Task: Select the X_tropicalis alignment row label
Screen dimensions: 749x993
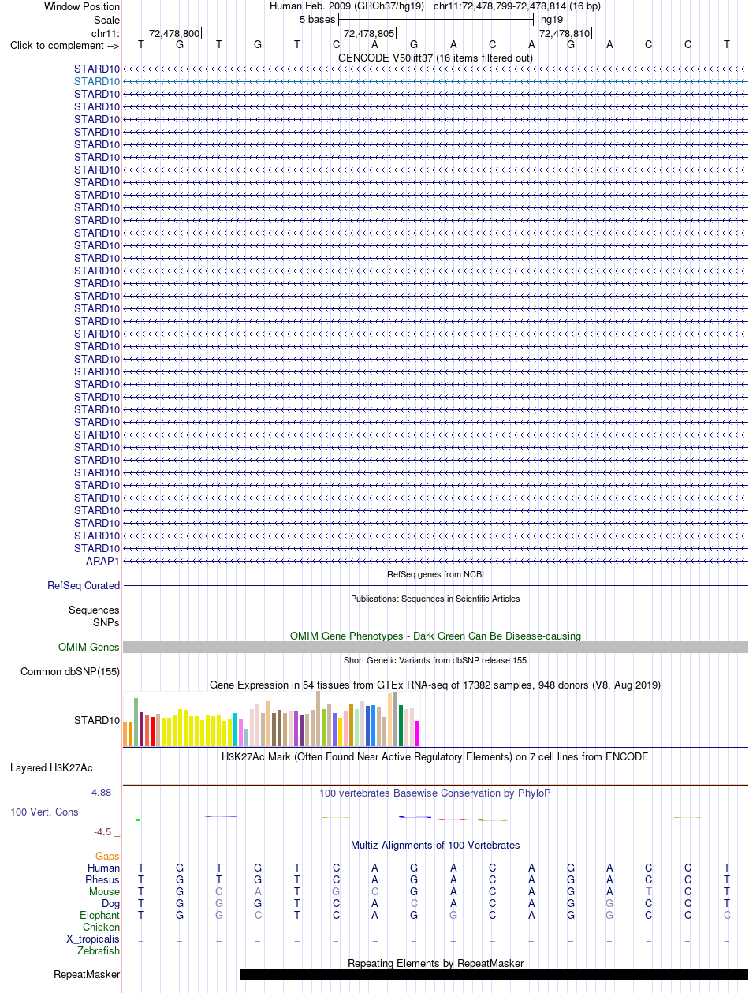Action: 93,939
